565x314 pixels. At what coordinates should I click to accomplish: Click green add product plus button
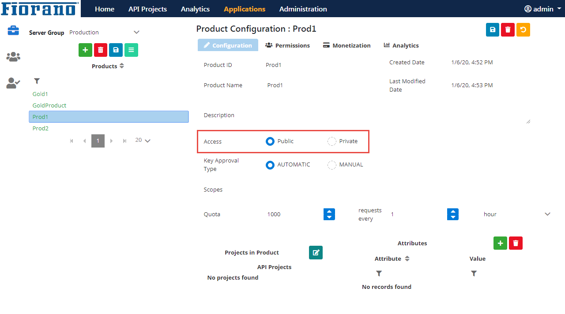point(85,50)
